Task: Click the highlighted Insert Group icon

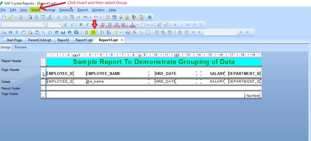Action: [x=93, y=32]
